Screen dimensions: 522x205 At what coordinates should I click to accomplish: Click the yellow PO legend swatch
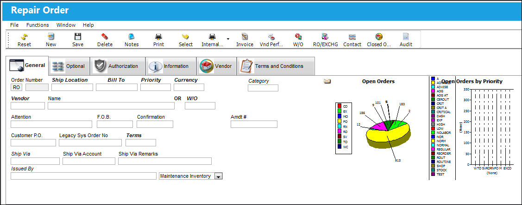pos(339,121)
